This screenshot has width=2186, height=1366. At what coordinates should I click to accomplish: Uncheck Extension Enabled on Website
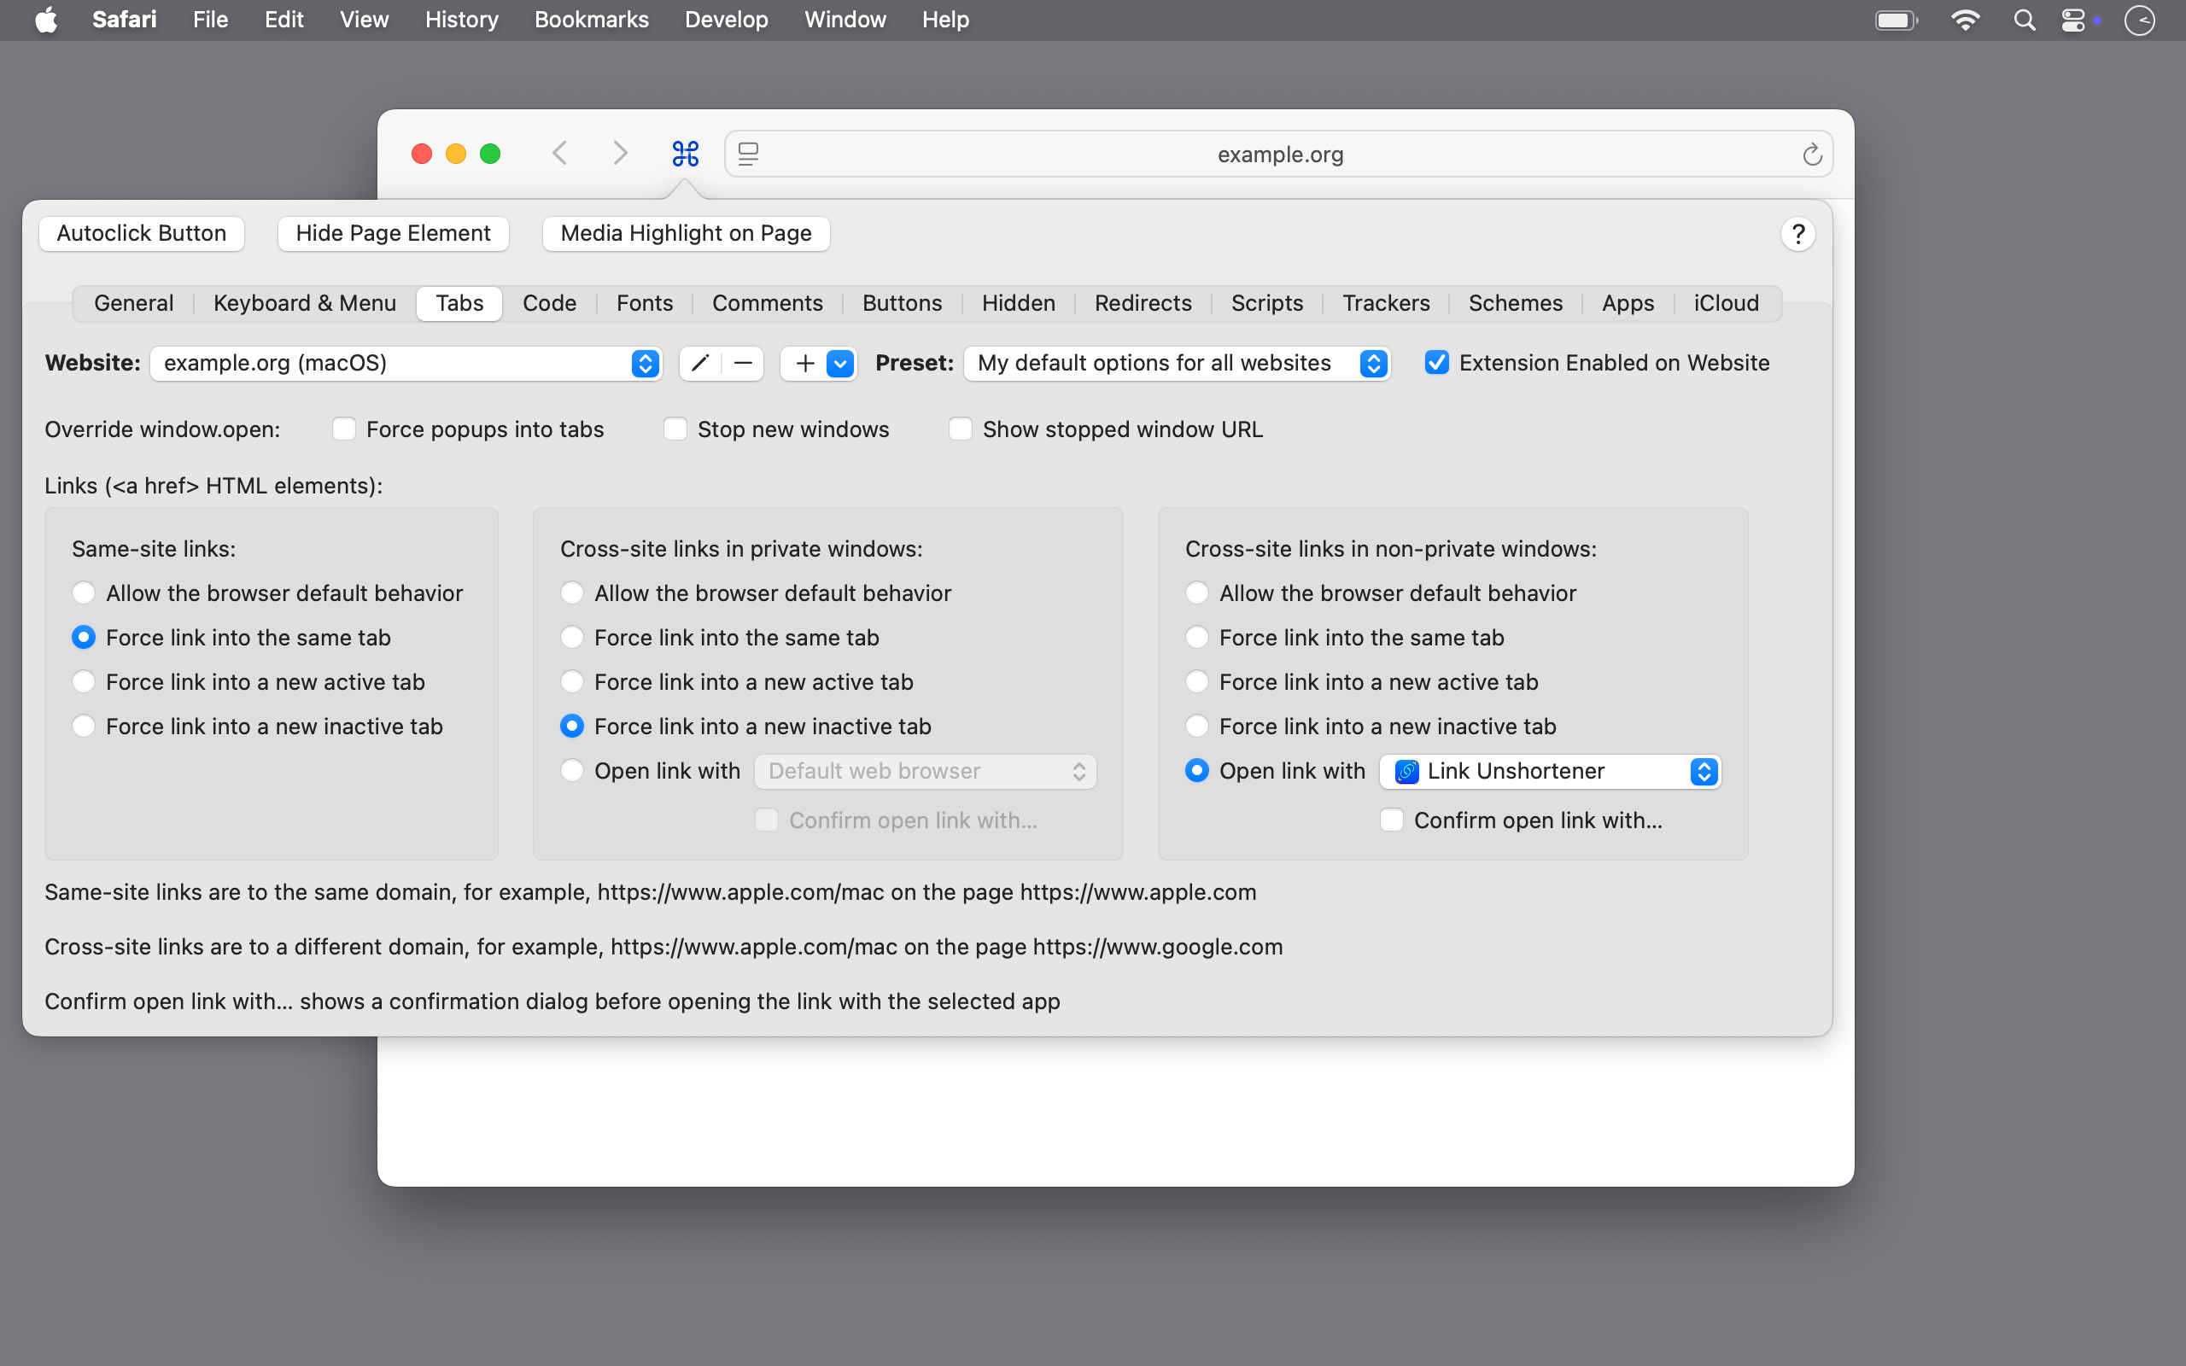pos(1436,363)
